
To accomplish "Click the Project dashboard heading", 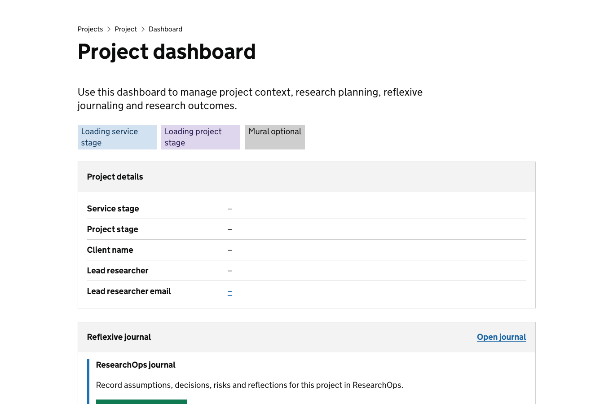I will pyautogui.click(x=167, y=52).
